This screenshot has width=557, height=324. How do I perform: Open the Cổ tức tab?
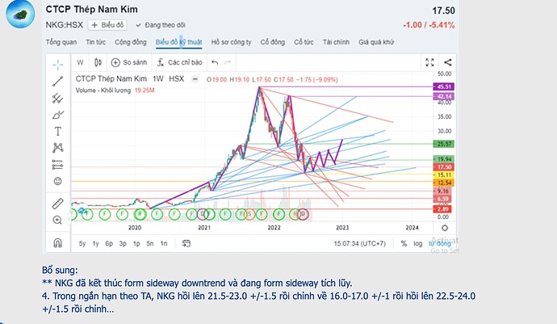pyautogui.click(x=304, y=42)
